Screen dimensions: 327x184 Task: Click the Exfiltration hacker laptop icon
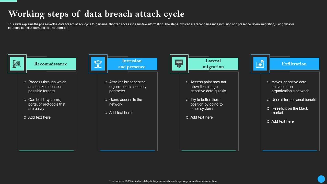[x=260, y=64]
